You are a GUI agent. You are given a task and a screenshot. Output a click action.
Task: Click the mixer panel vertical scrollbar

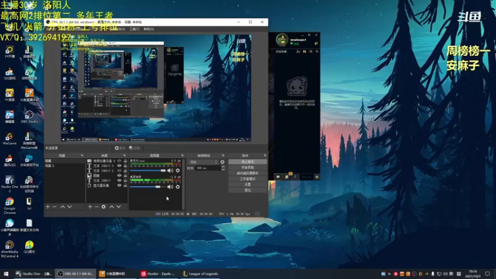(x=184, y=184)
